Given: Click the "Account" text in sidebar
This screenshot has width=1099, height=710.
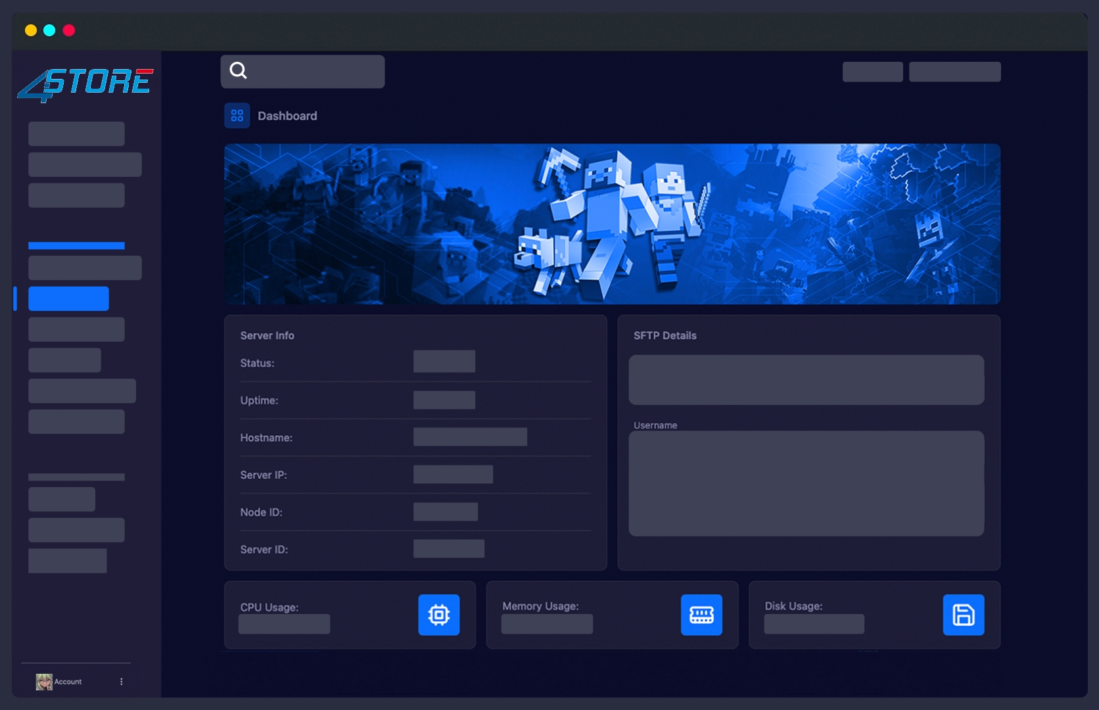Looking at the screenshot, I should tap(68, 682).
